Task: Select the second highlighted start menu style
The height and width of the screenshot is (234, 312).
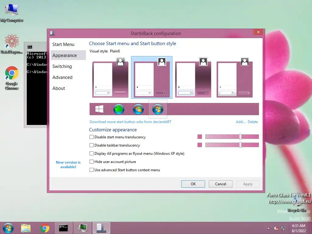Action: pyautogui.click(x=152, y=77)
